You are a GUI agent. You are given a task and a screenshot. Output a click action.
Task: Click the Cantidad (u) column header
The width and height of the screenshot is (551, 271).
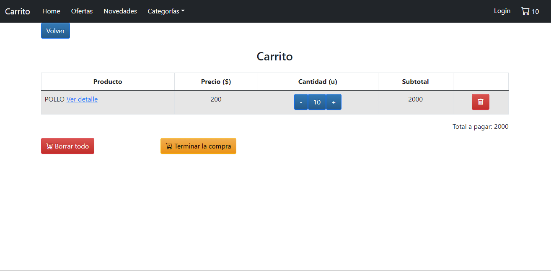pyautogui.click(x=318, y=82)
